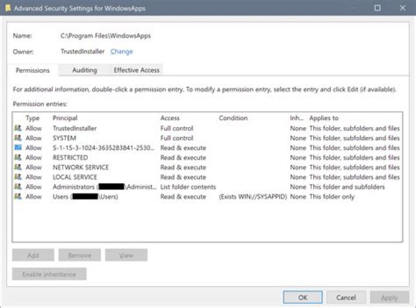The width and height of the screenshot is (416, 308).
Task: Click Full control in the TrustedInstaller row
Action: (x=177, y=128)
